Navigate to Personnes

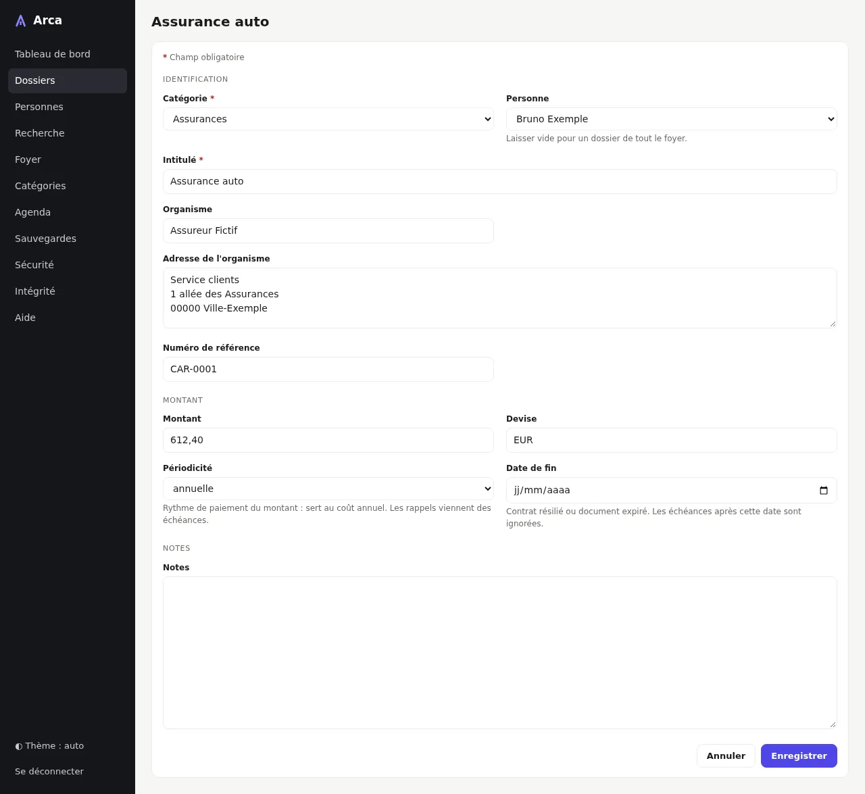(x=68, y=107)
